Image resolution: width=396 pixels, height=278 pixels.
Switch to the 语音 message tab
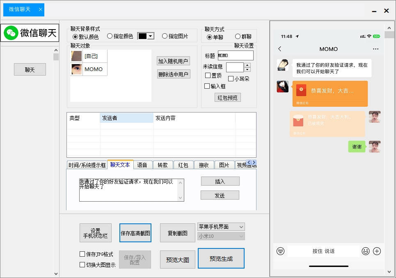143,164
